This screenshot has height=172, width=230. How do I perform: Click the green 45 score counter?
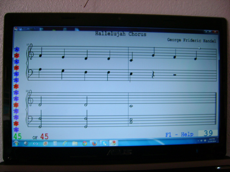18,136
